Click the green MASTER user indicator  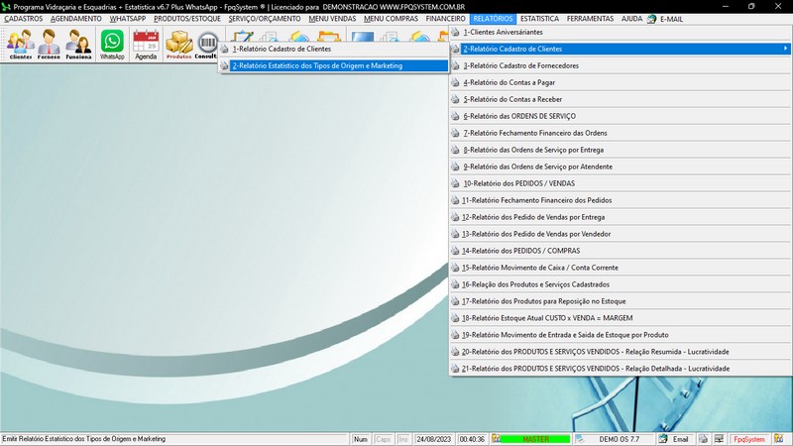(x=535, y=438)
